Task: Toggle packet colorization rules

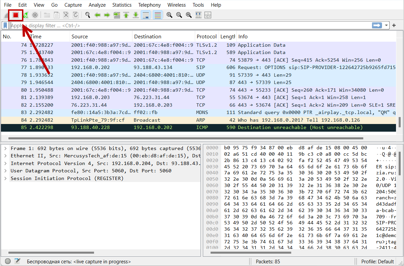Action: coord(157,15)
